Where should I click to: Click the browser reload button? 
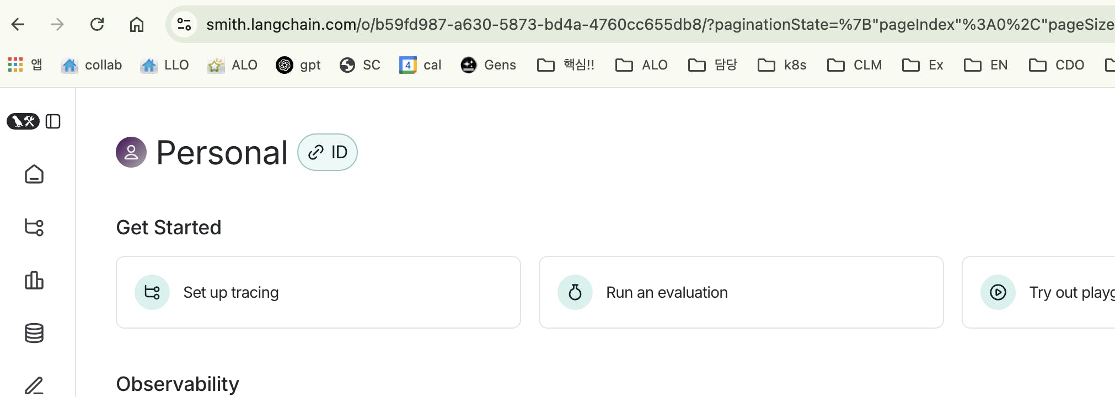coord(97,24)
